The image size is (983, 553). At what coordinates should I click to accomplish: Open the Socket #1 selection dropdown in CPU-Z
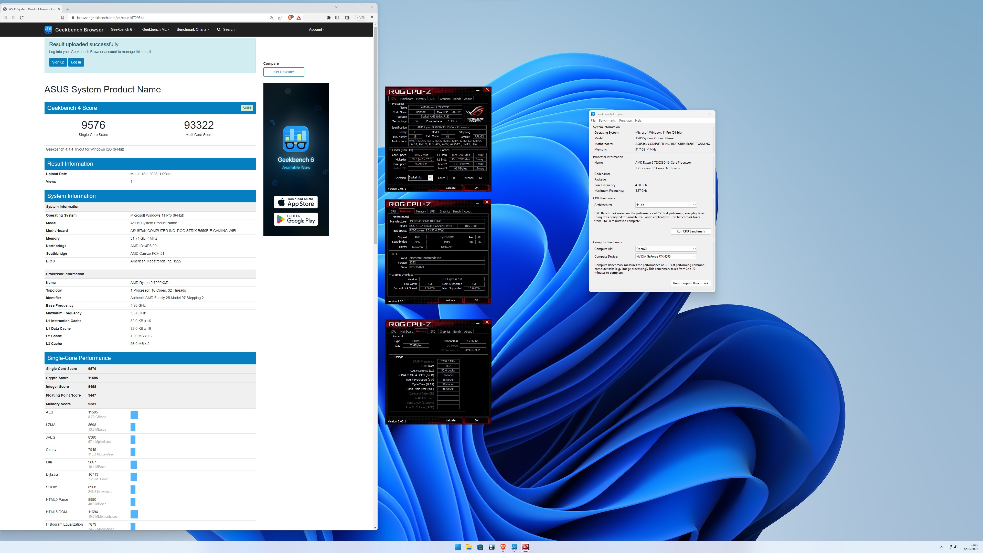420,178
